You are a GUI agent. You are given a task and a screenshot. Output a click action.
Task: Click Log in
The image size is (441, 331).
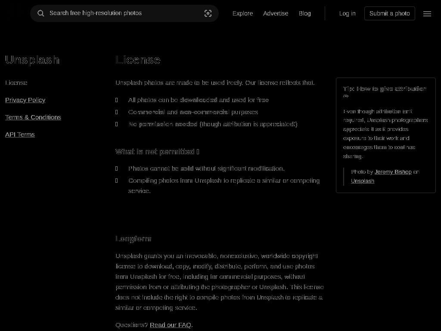point(347,13)
